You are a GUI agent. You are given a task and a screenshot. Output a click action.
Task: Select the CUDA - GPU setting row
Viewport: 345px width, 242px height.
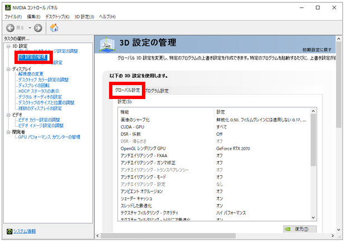point(214,127)
